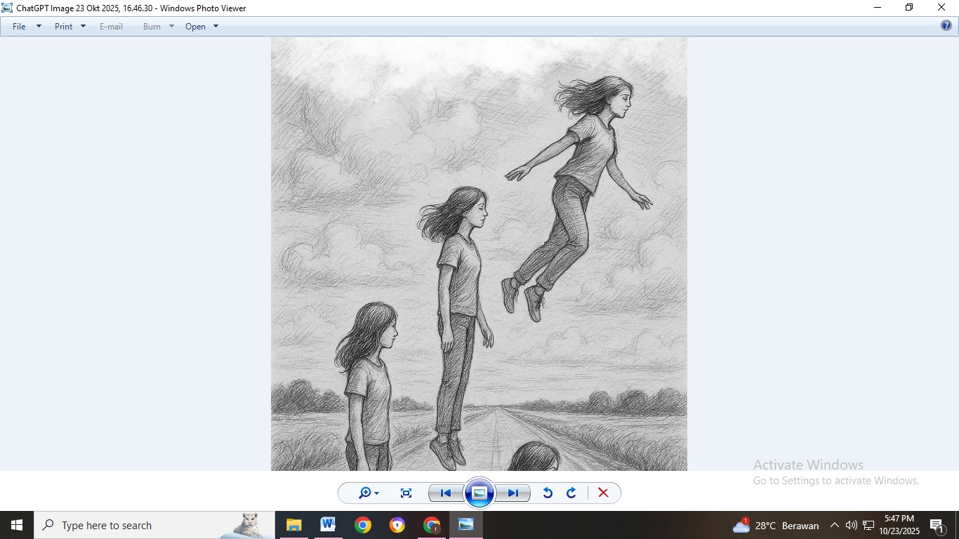Open Chrome with the profile badge

(432, 525)
